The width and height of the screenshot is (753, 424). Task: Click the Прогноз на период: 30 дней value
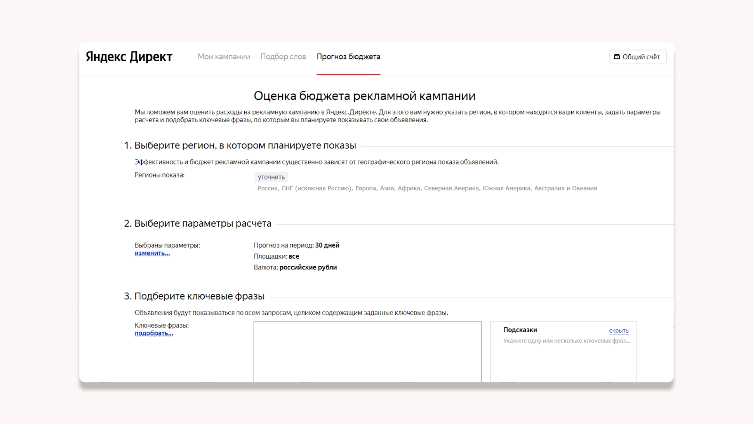click(x=296, y=245)
